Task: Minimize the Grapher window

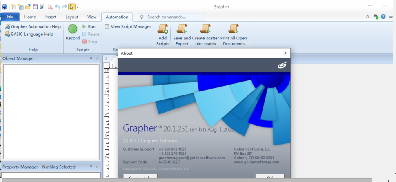Action: (x=370, y=6)
